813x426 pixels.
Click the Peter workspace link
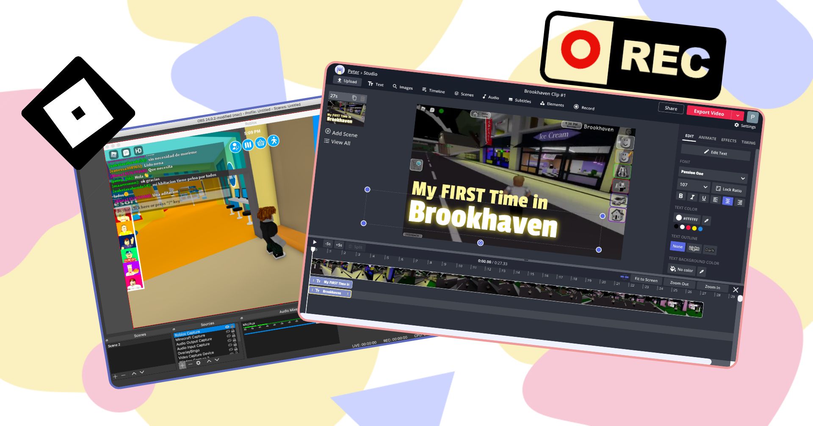(x=353, y=71)
